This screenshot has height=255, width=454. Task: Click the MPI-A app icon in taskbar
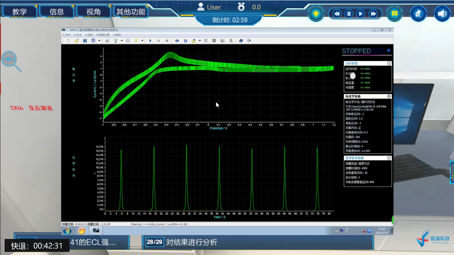[x=96, y=231]
